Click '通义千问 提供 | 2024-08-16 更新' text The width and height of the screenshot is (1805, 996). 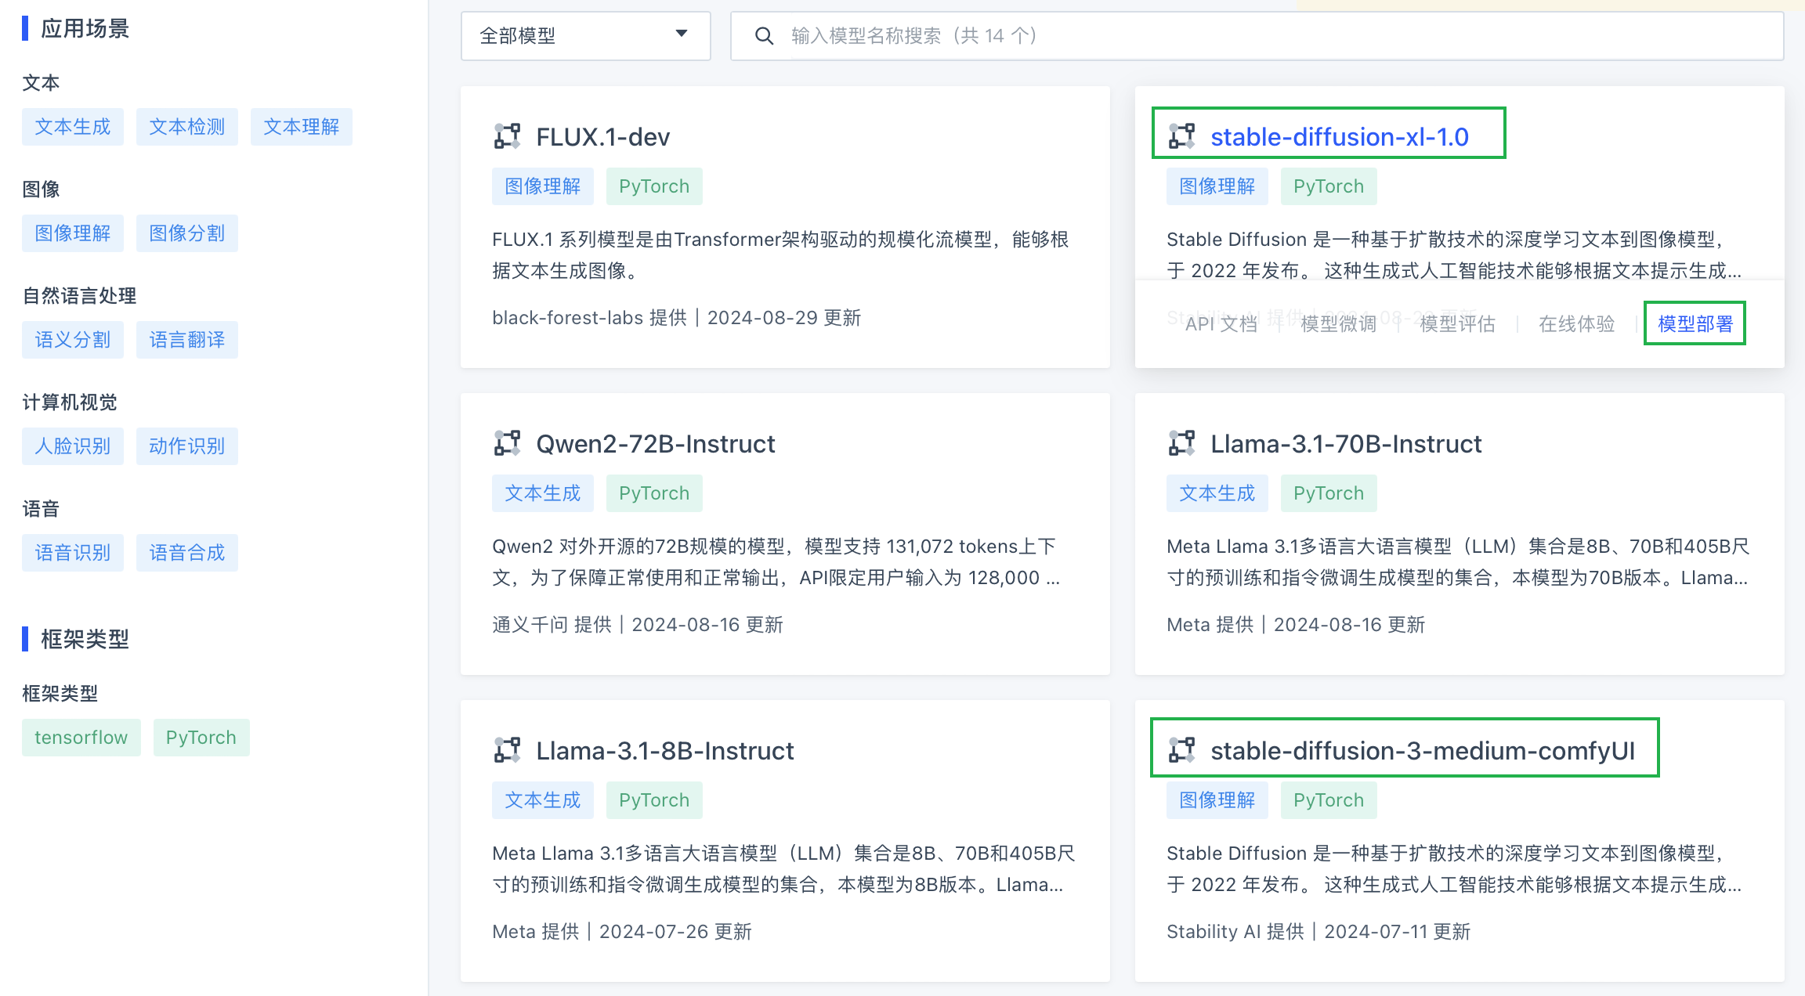tap(638, 625)
